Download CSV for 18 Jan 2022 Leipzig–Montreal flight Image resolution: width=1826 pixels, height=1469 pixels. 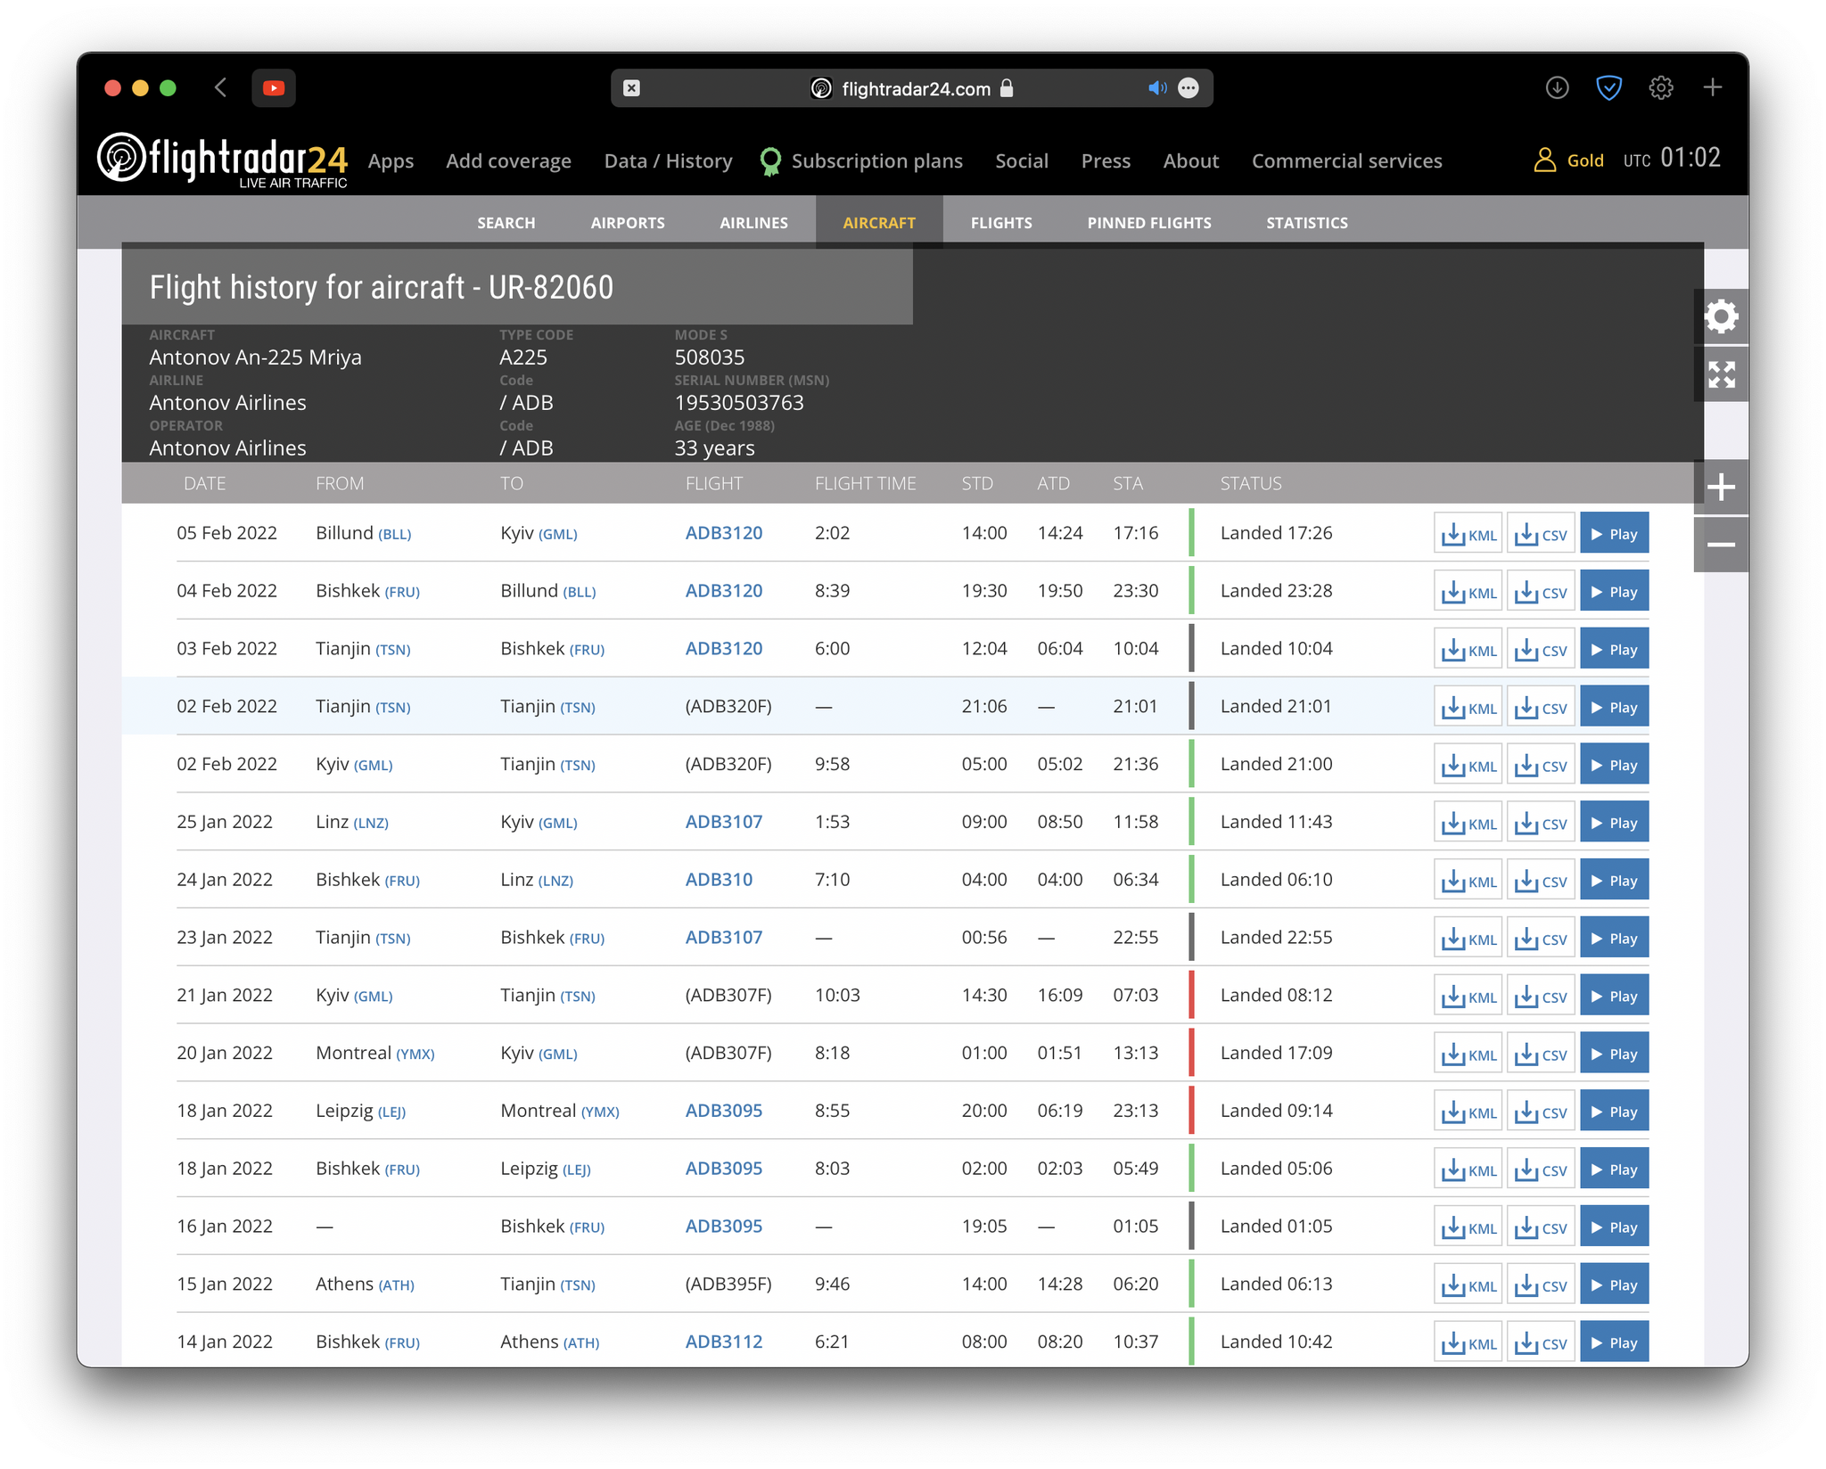click(1541, 1112)
